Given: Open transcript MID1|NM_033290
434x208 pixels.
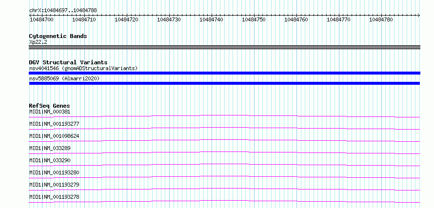Looking at the screenshot, I should tap(50, 160).
